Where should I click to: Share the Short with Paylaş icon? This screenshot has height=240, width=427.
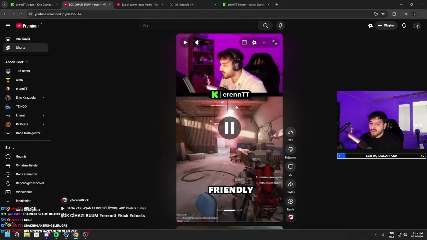click(291, 184)
